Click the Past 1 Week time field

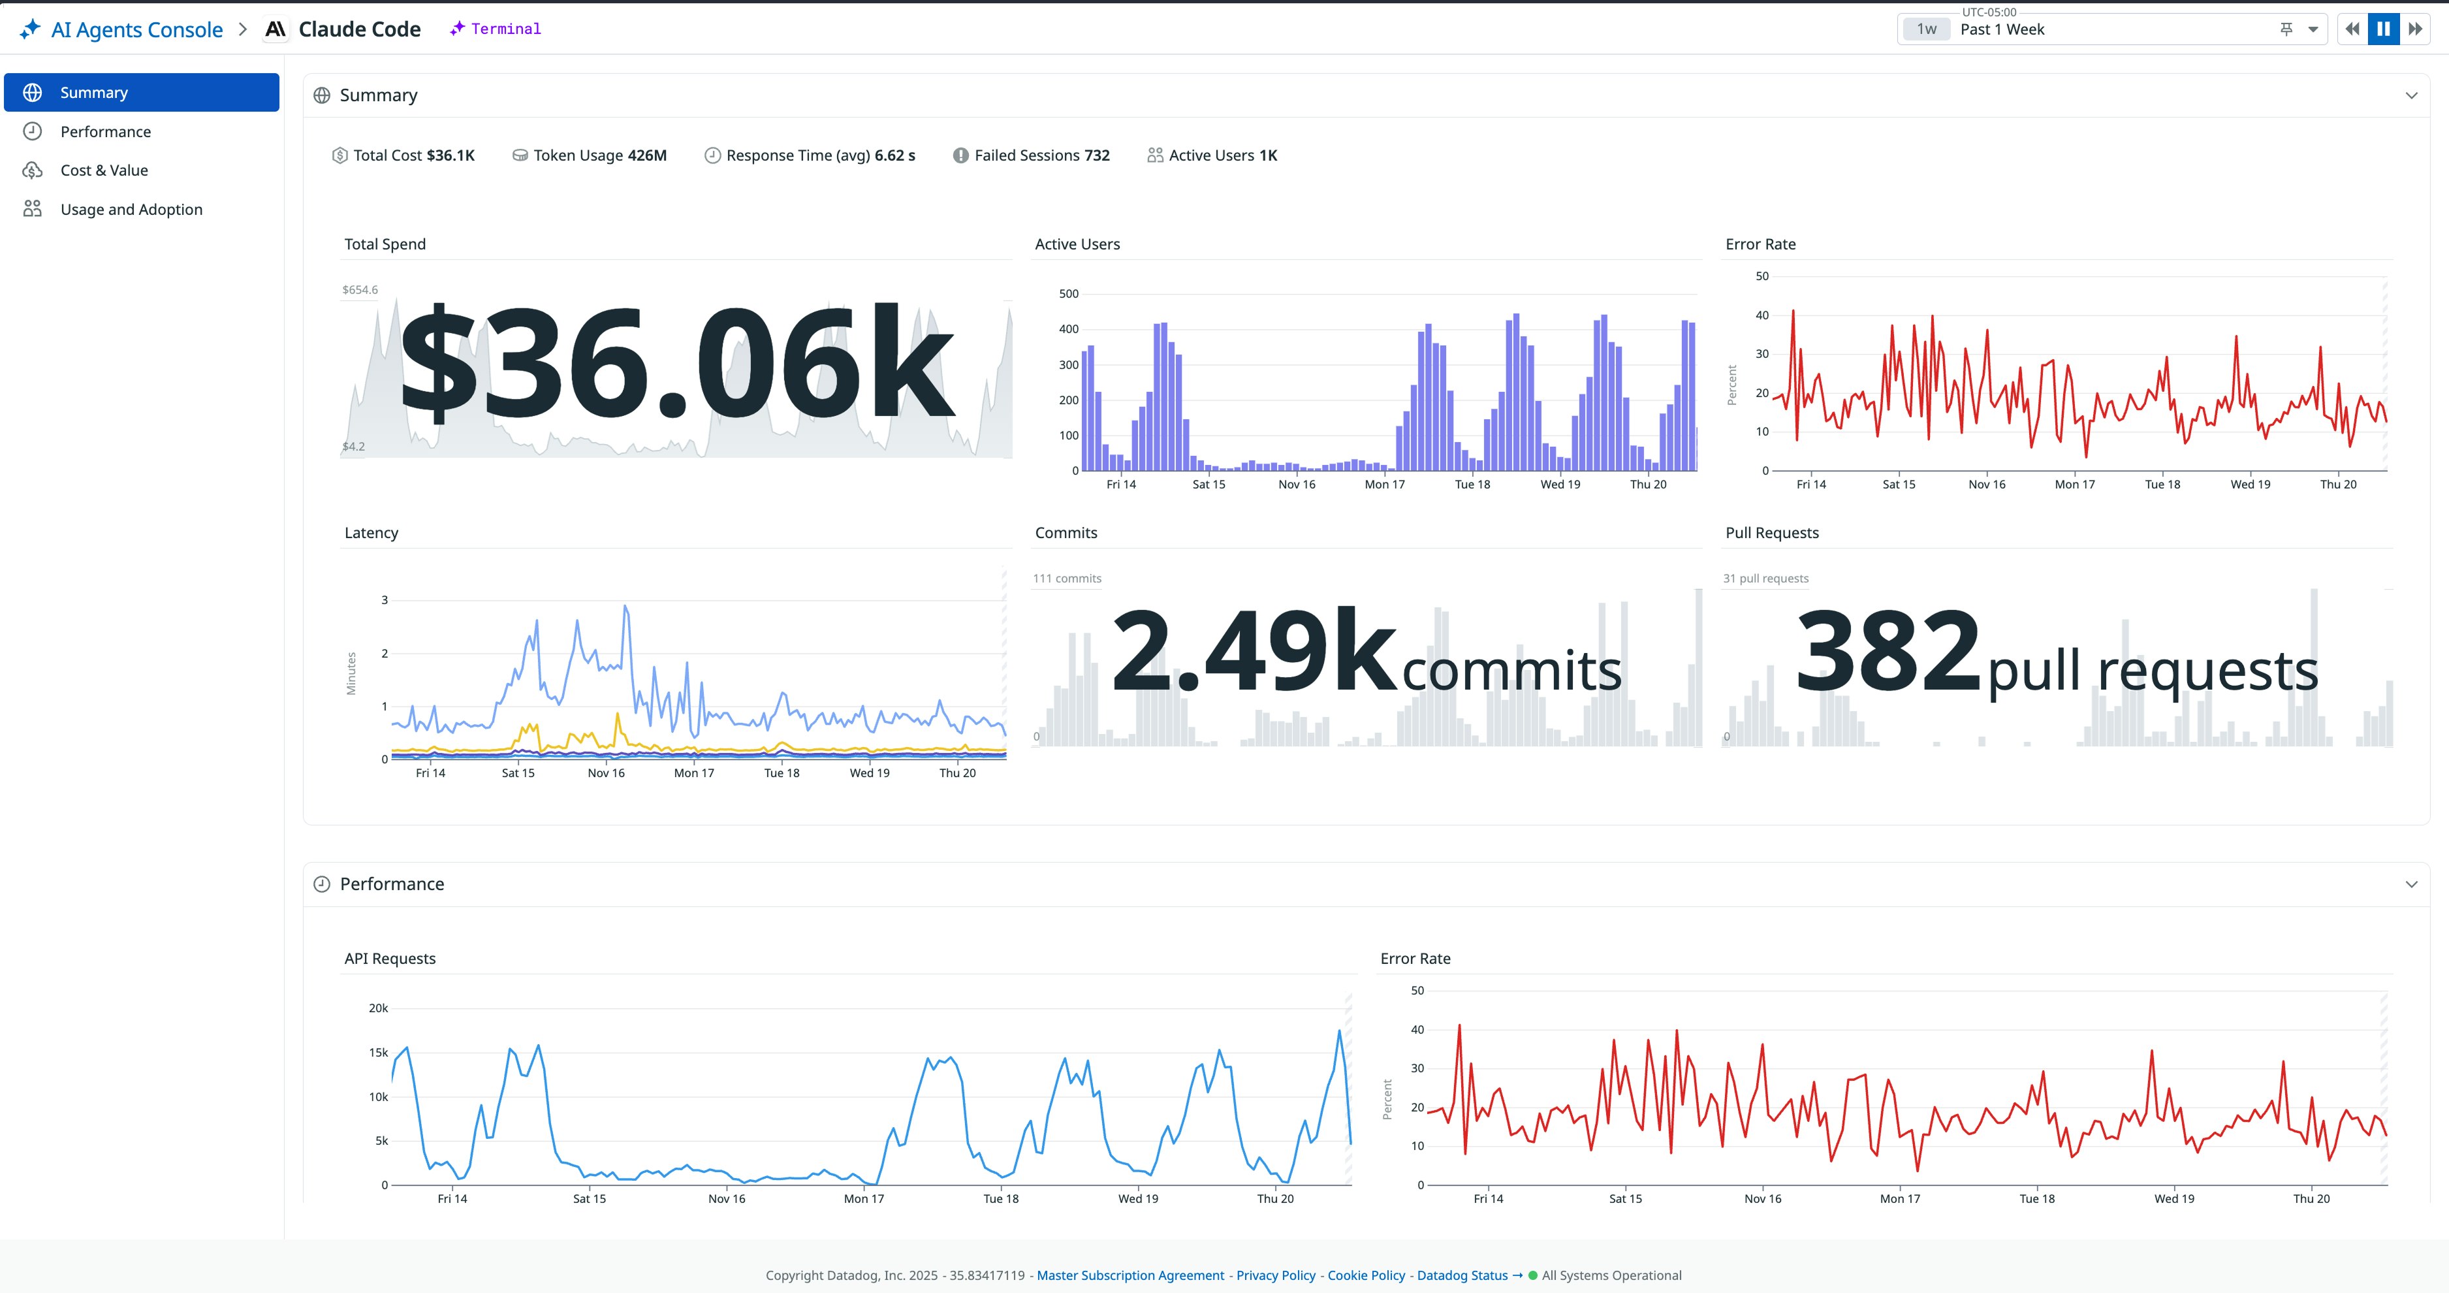2003,29
